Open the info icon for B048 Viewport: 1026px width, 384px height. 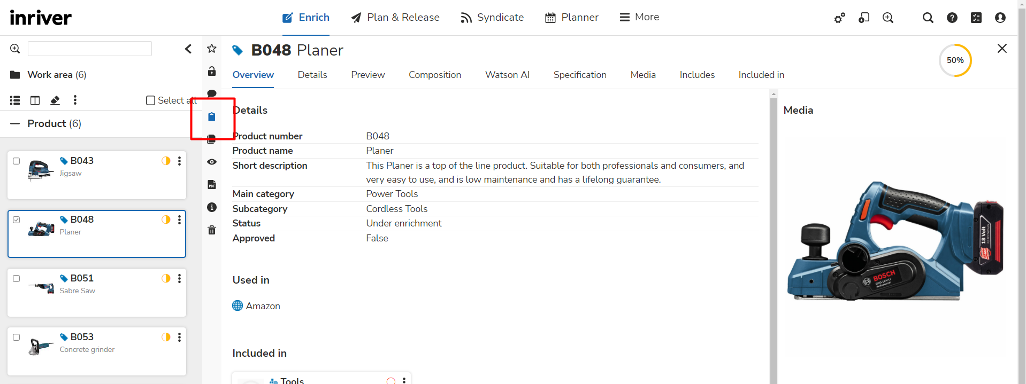point(212,207)
